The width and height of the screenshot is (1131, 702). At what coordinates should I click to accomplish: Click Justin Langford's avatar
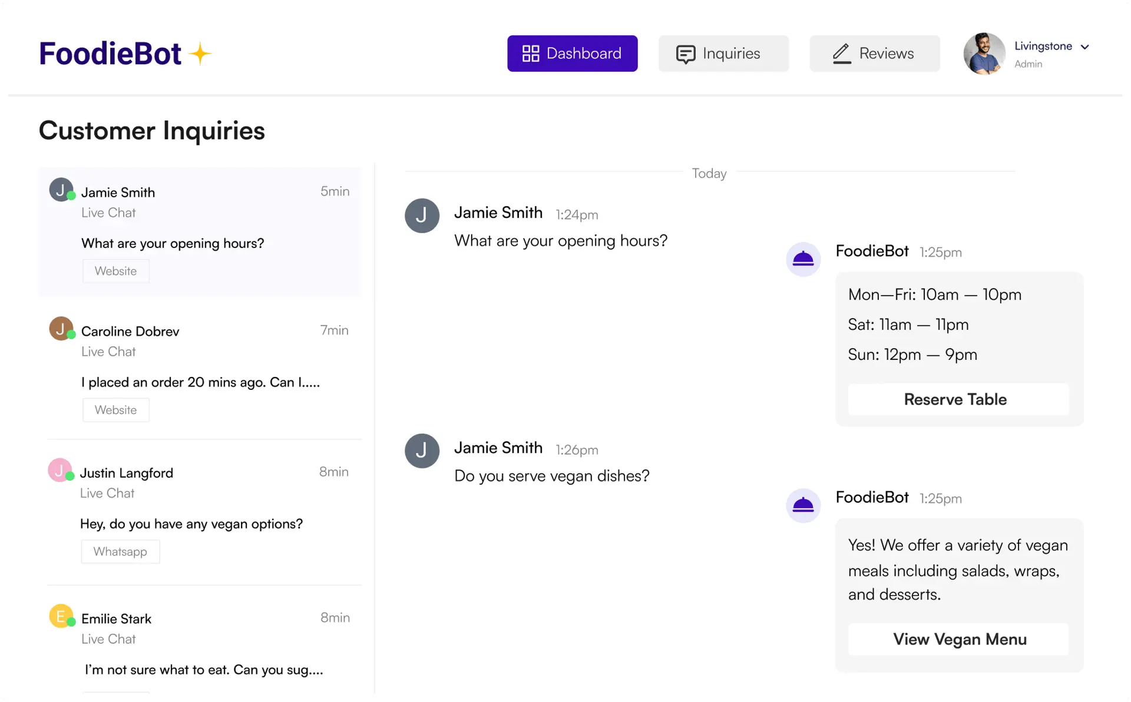pos(61,471)
